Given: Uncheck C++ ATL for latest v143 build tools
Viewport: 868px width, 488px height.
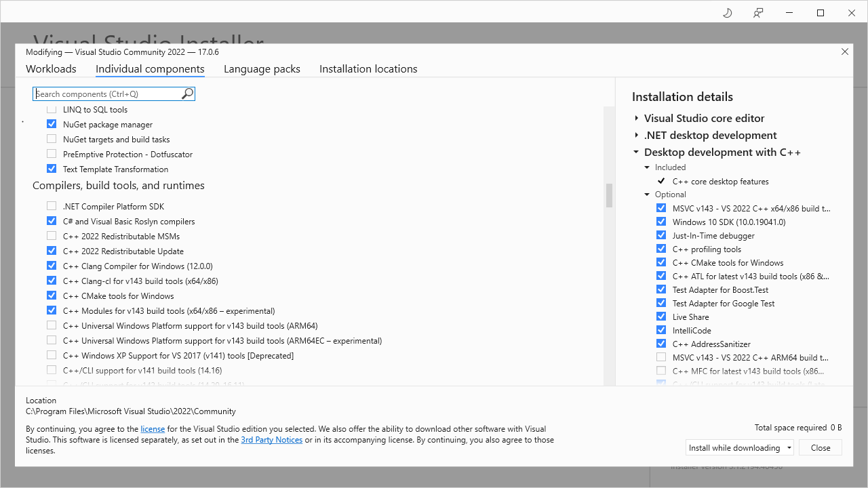Looking at the screenshot, I should [661, 276].
